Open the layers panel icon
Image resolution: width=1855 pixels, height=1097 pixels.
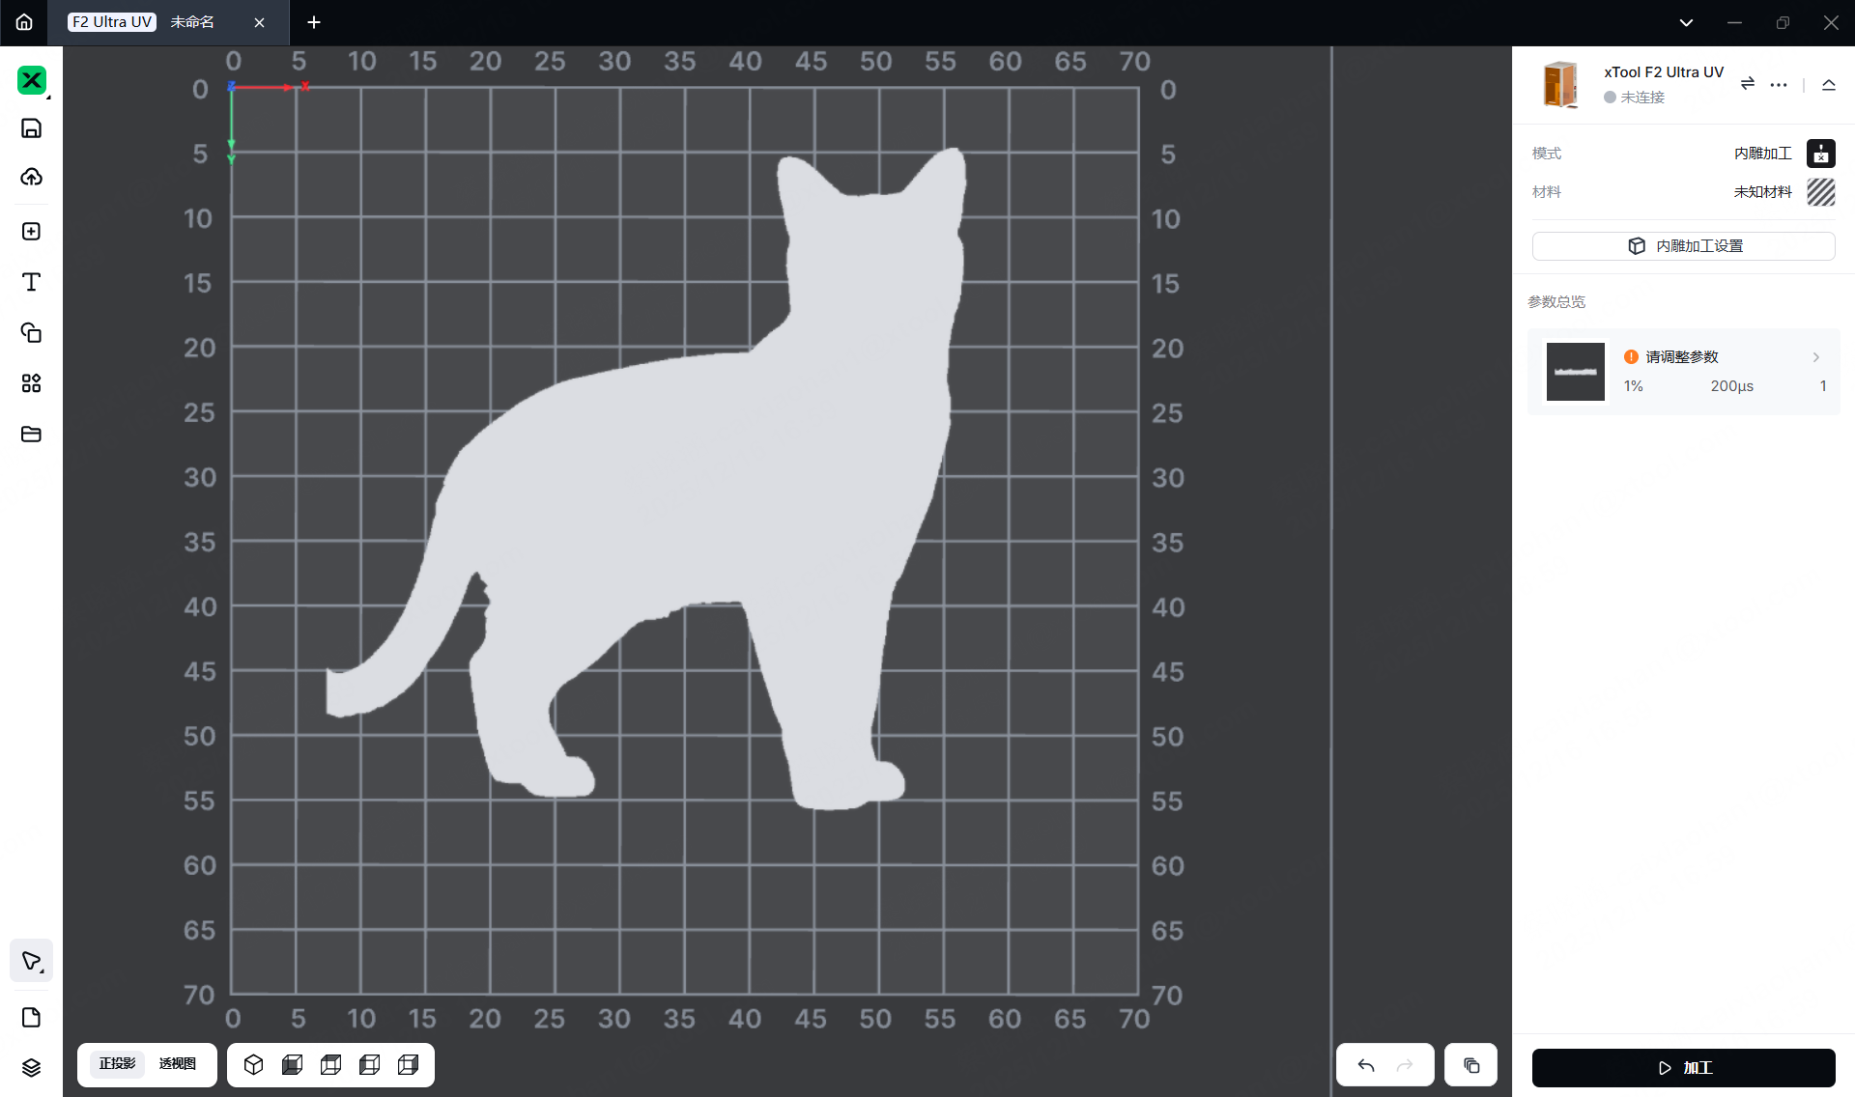(31, 1067)
